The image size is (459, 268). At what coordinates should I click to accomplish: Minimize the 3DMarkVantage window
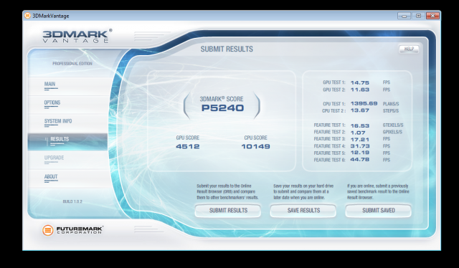404,16
